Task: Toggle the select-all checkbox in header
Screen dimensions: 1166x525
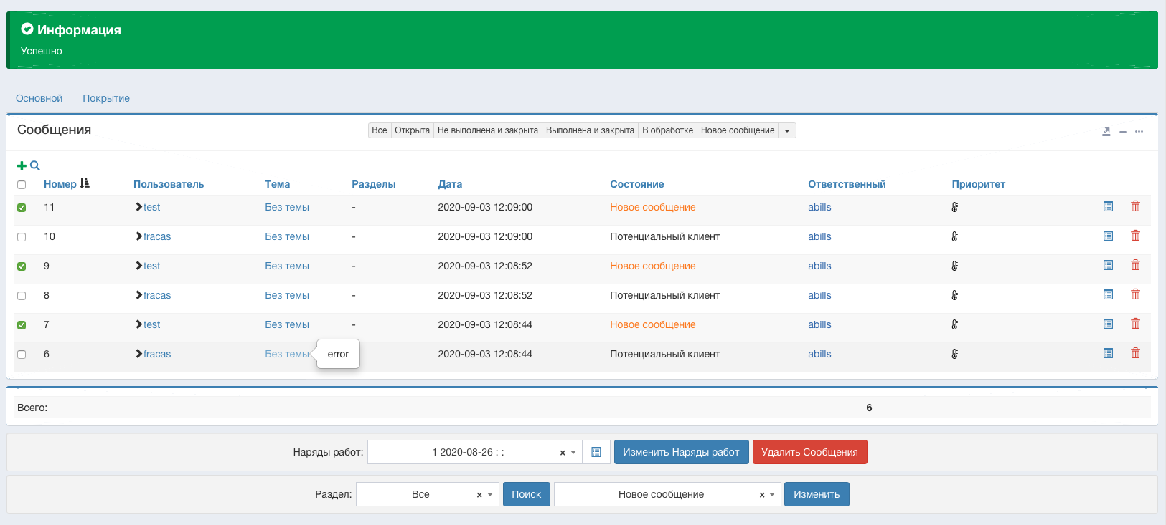Action: pyautogui.click(x=22, y=185)
